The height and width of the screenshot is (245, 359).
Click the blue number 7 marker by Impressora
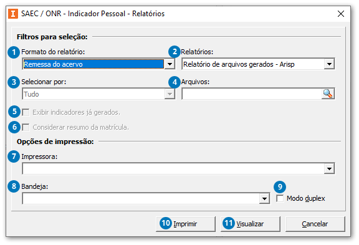coord(14,156)
